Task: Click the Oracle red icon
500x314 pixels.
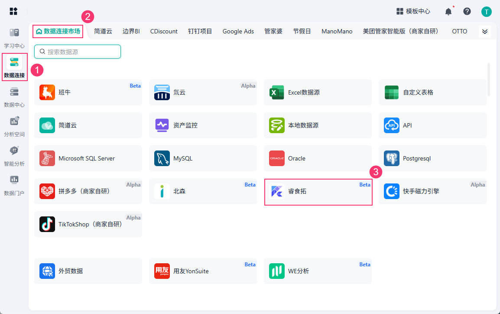Action: (x=277, y=158)
